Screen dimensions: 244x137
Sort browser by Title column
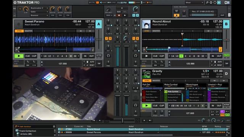click(x=89, y=126)
